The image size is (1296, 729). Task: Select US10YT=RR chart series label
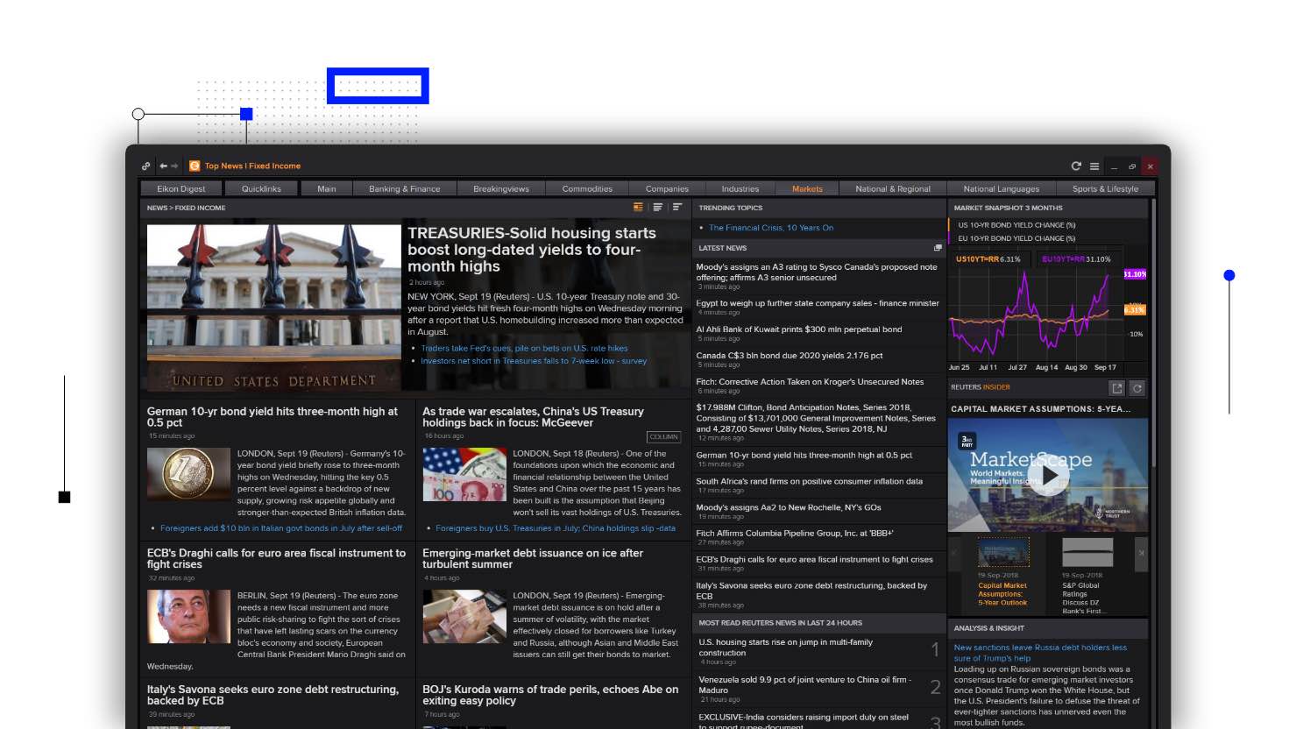click(988, 259)
